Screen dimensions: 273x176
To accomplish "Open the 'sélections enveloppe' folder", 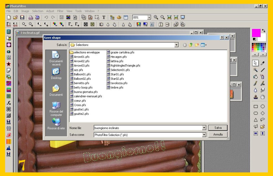I will 86,52.
